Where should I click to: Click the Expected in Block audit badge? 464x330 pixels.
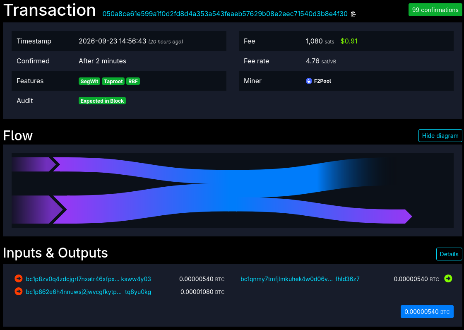pos(102,101)
